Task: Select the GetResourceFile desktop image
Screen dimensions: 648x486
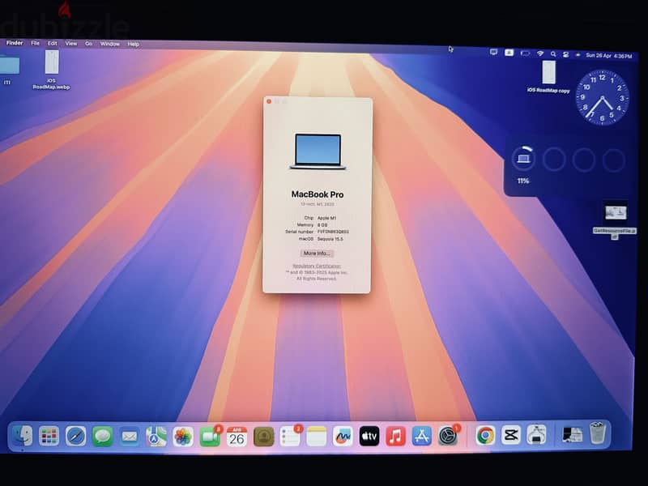Action: (x=615, y=219)
